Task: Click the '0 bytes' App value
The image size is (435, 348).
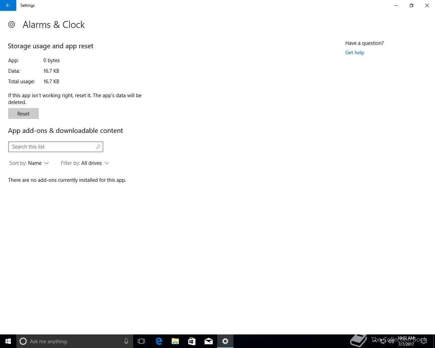Action: (52, 60)
